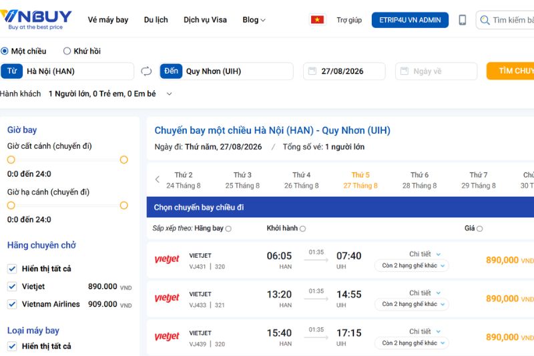Toggle Hiển thị tất cả under Loại máy bay

point(12,346)
